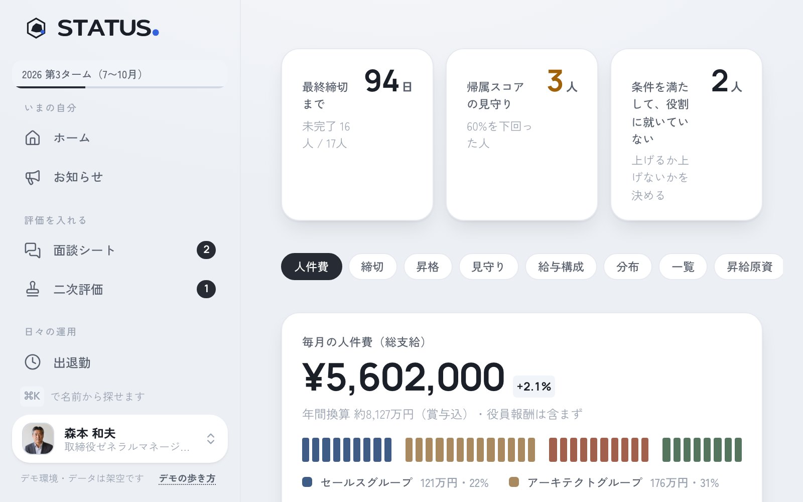Open the 帰属スコアの見守り 3人 card
803x502 pixels.
tap(522, 135)
